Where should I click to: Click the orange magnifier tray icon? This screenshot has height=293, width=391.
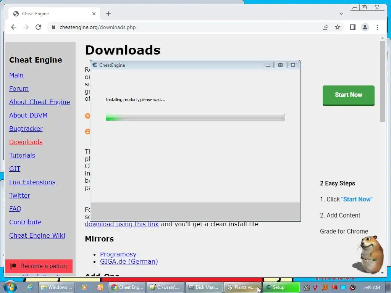[325, 288]
